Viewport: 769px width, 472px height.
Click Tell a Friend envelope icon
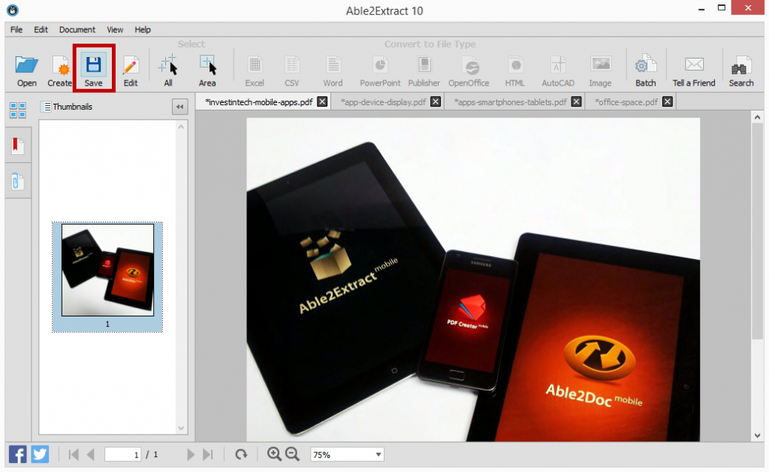click(x=694, y=65)
